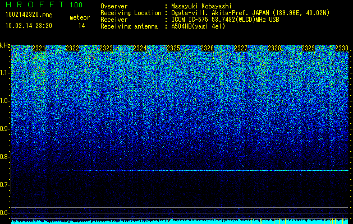Click the 0.7 kHz axis label
353x224 pixels.
[x=4, y=185]
